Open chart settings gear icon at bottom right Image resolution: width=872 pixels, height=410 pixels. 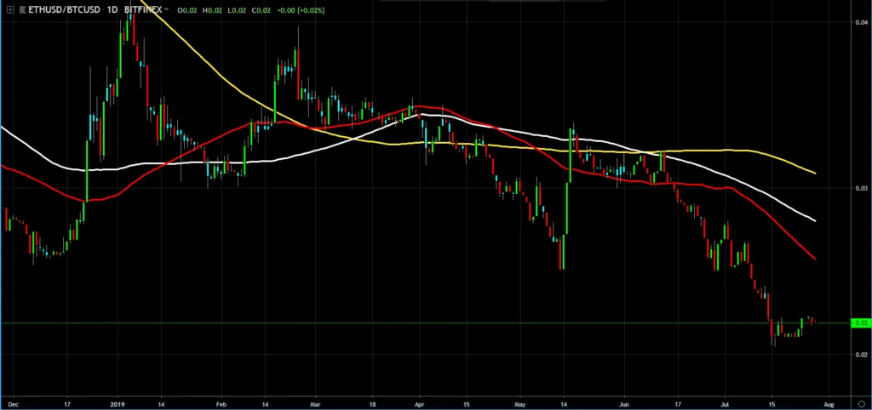861,404
